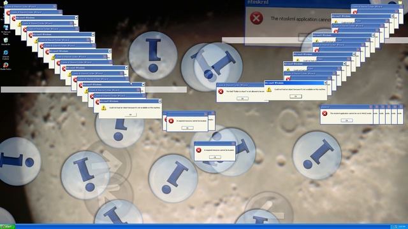408x229 pixels.
Task: Open the Mozilla Firefox desktop icon
Action: tap(6, 66)
